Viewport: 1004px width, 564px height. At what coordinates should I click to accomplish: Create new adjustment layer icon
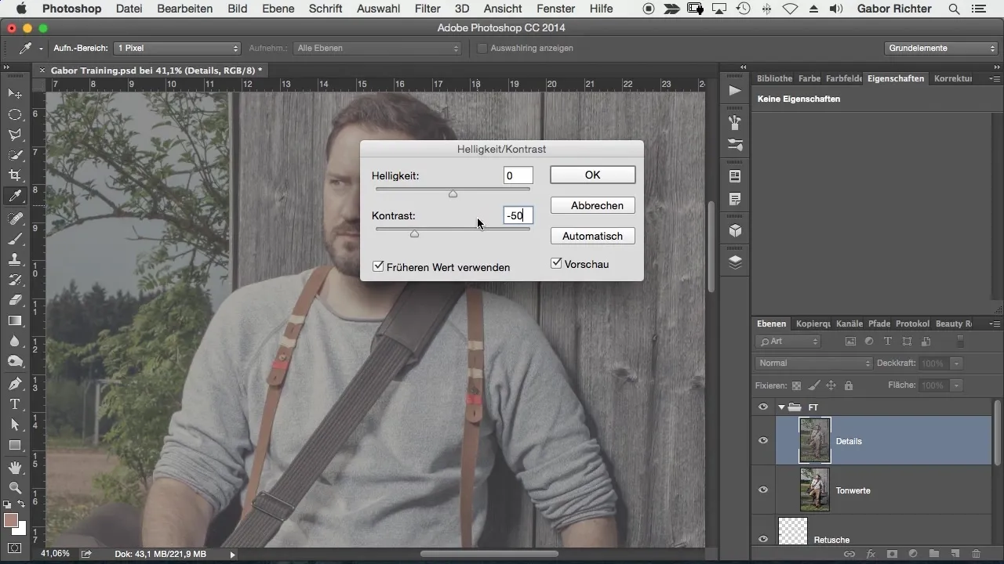coord(912,554)
